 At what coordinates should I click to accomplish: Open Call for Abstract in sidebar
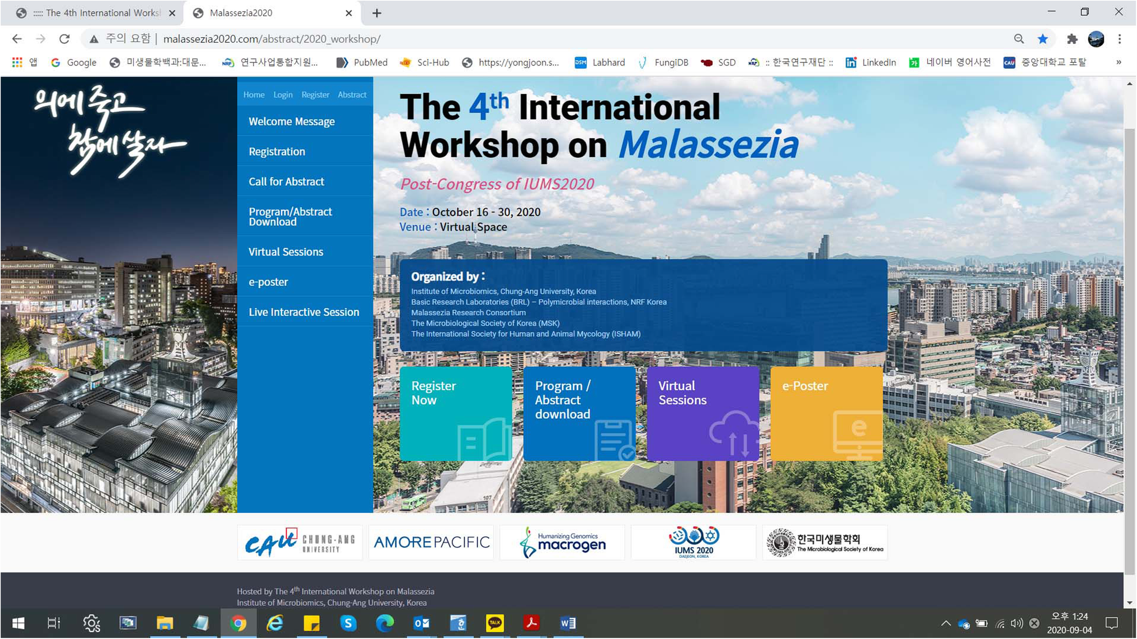305,181
